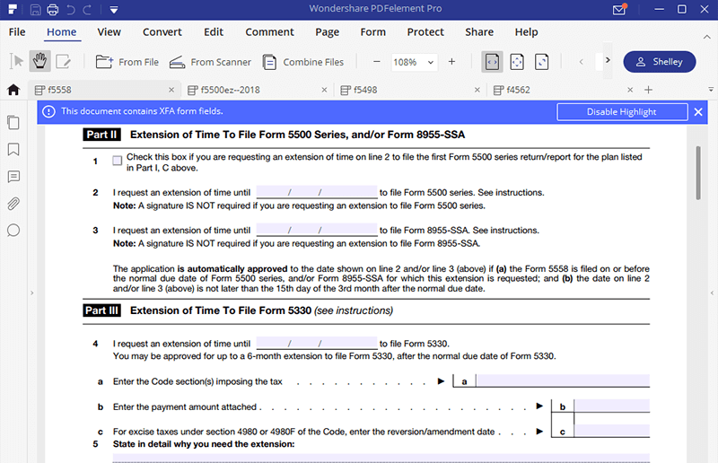
Task: Select Fit Width view mode
Action: tap(492, 62)
